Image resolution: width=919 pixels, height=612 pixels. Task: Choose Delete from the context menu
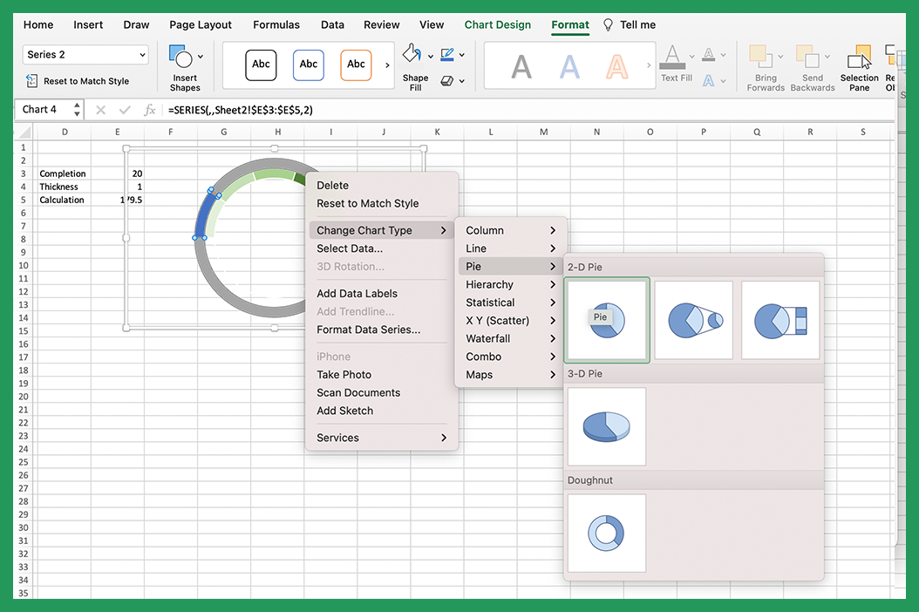(x=382, y=185)
